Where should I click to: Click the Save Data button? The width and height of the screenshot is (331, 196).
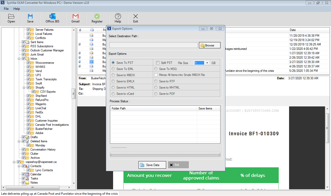pyautogui.click(x=152, y=164)
